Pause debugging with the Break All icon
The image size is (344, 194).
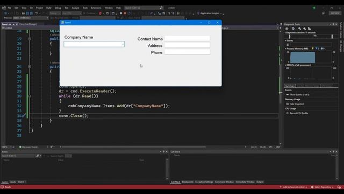[x=121, y=13]
